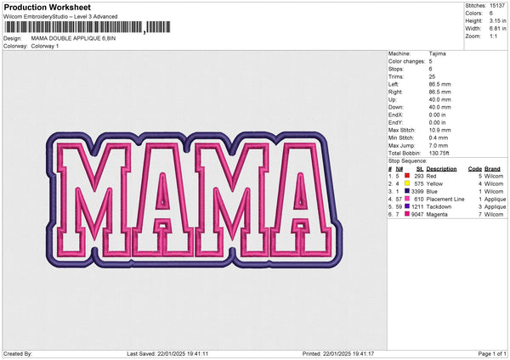Image resolution: width=510 pixels, height=360 pixels.
Task: Click 'Page 1 of 1' footer text
Action: pyautogui.click(x=492, y=353)
